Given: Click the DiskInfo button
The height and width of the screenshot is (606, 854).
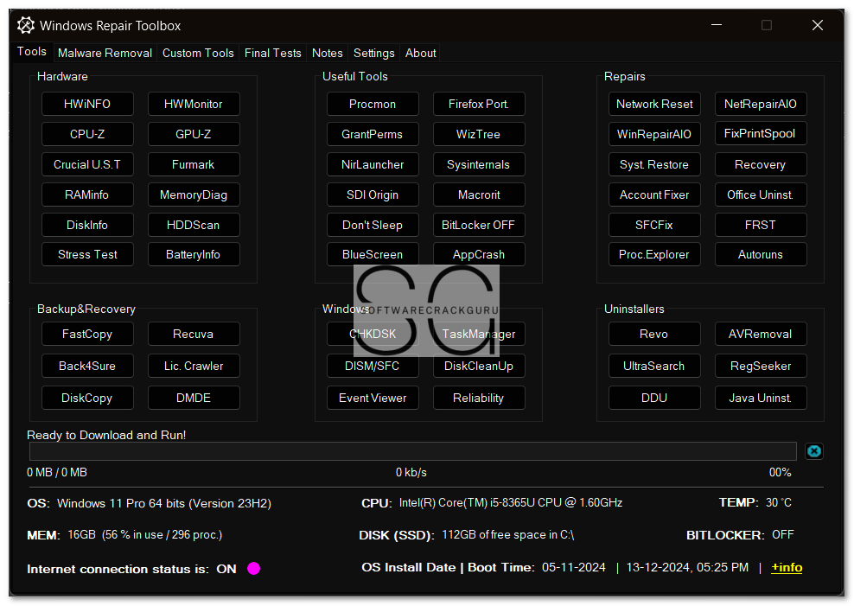Looking at the screenshot, I should tap(87, 225).
